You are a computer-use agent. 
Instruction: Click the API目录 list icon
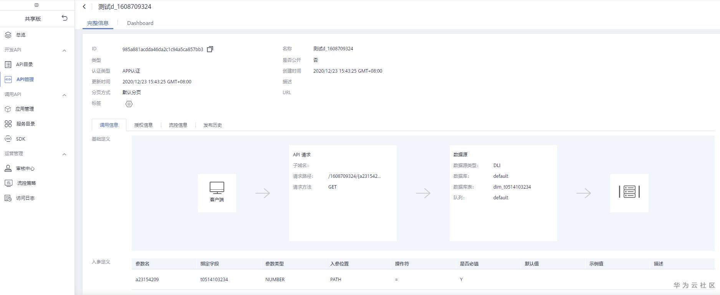pos(8,65)
